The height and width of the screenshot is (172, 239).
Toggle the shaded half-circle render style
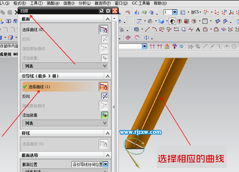(x=172, y=21)
